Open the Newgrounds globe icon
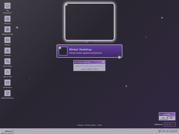 click(x=7, y=29)
